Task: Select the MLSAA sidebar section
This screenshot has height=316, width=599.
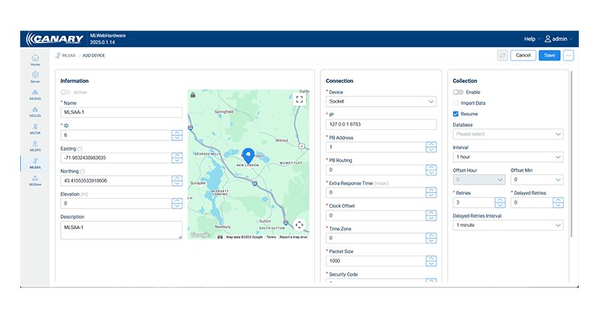Action: pyautogui.click(x=35, y=164)
